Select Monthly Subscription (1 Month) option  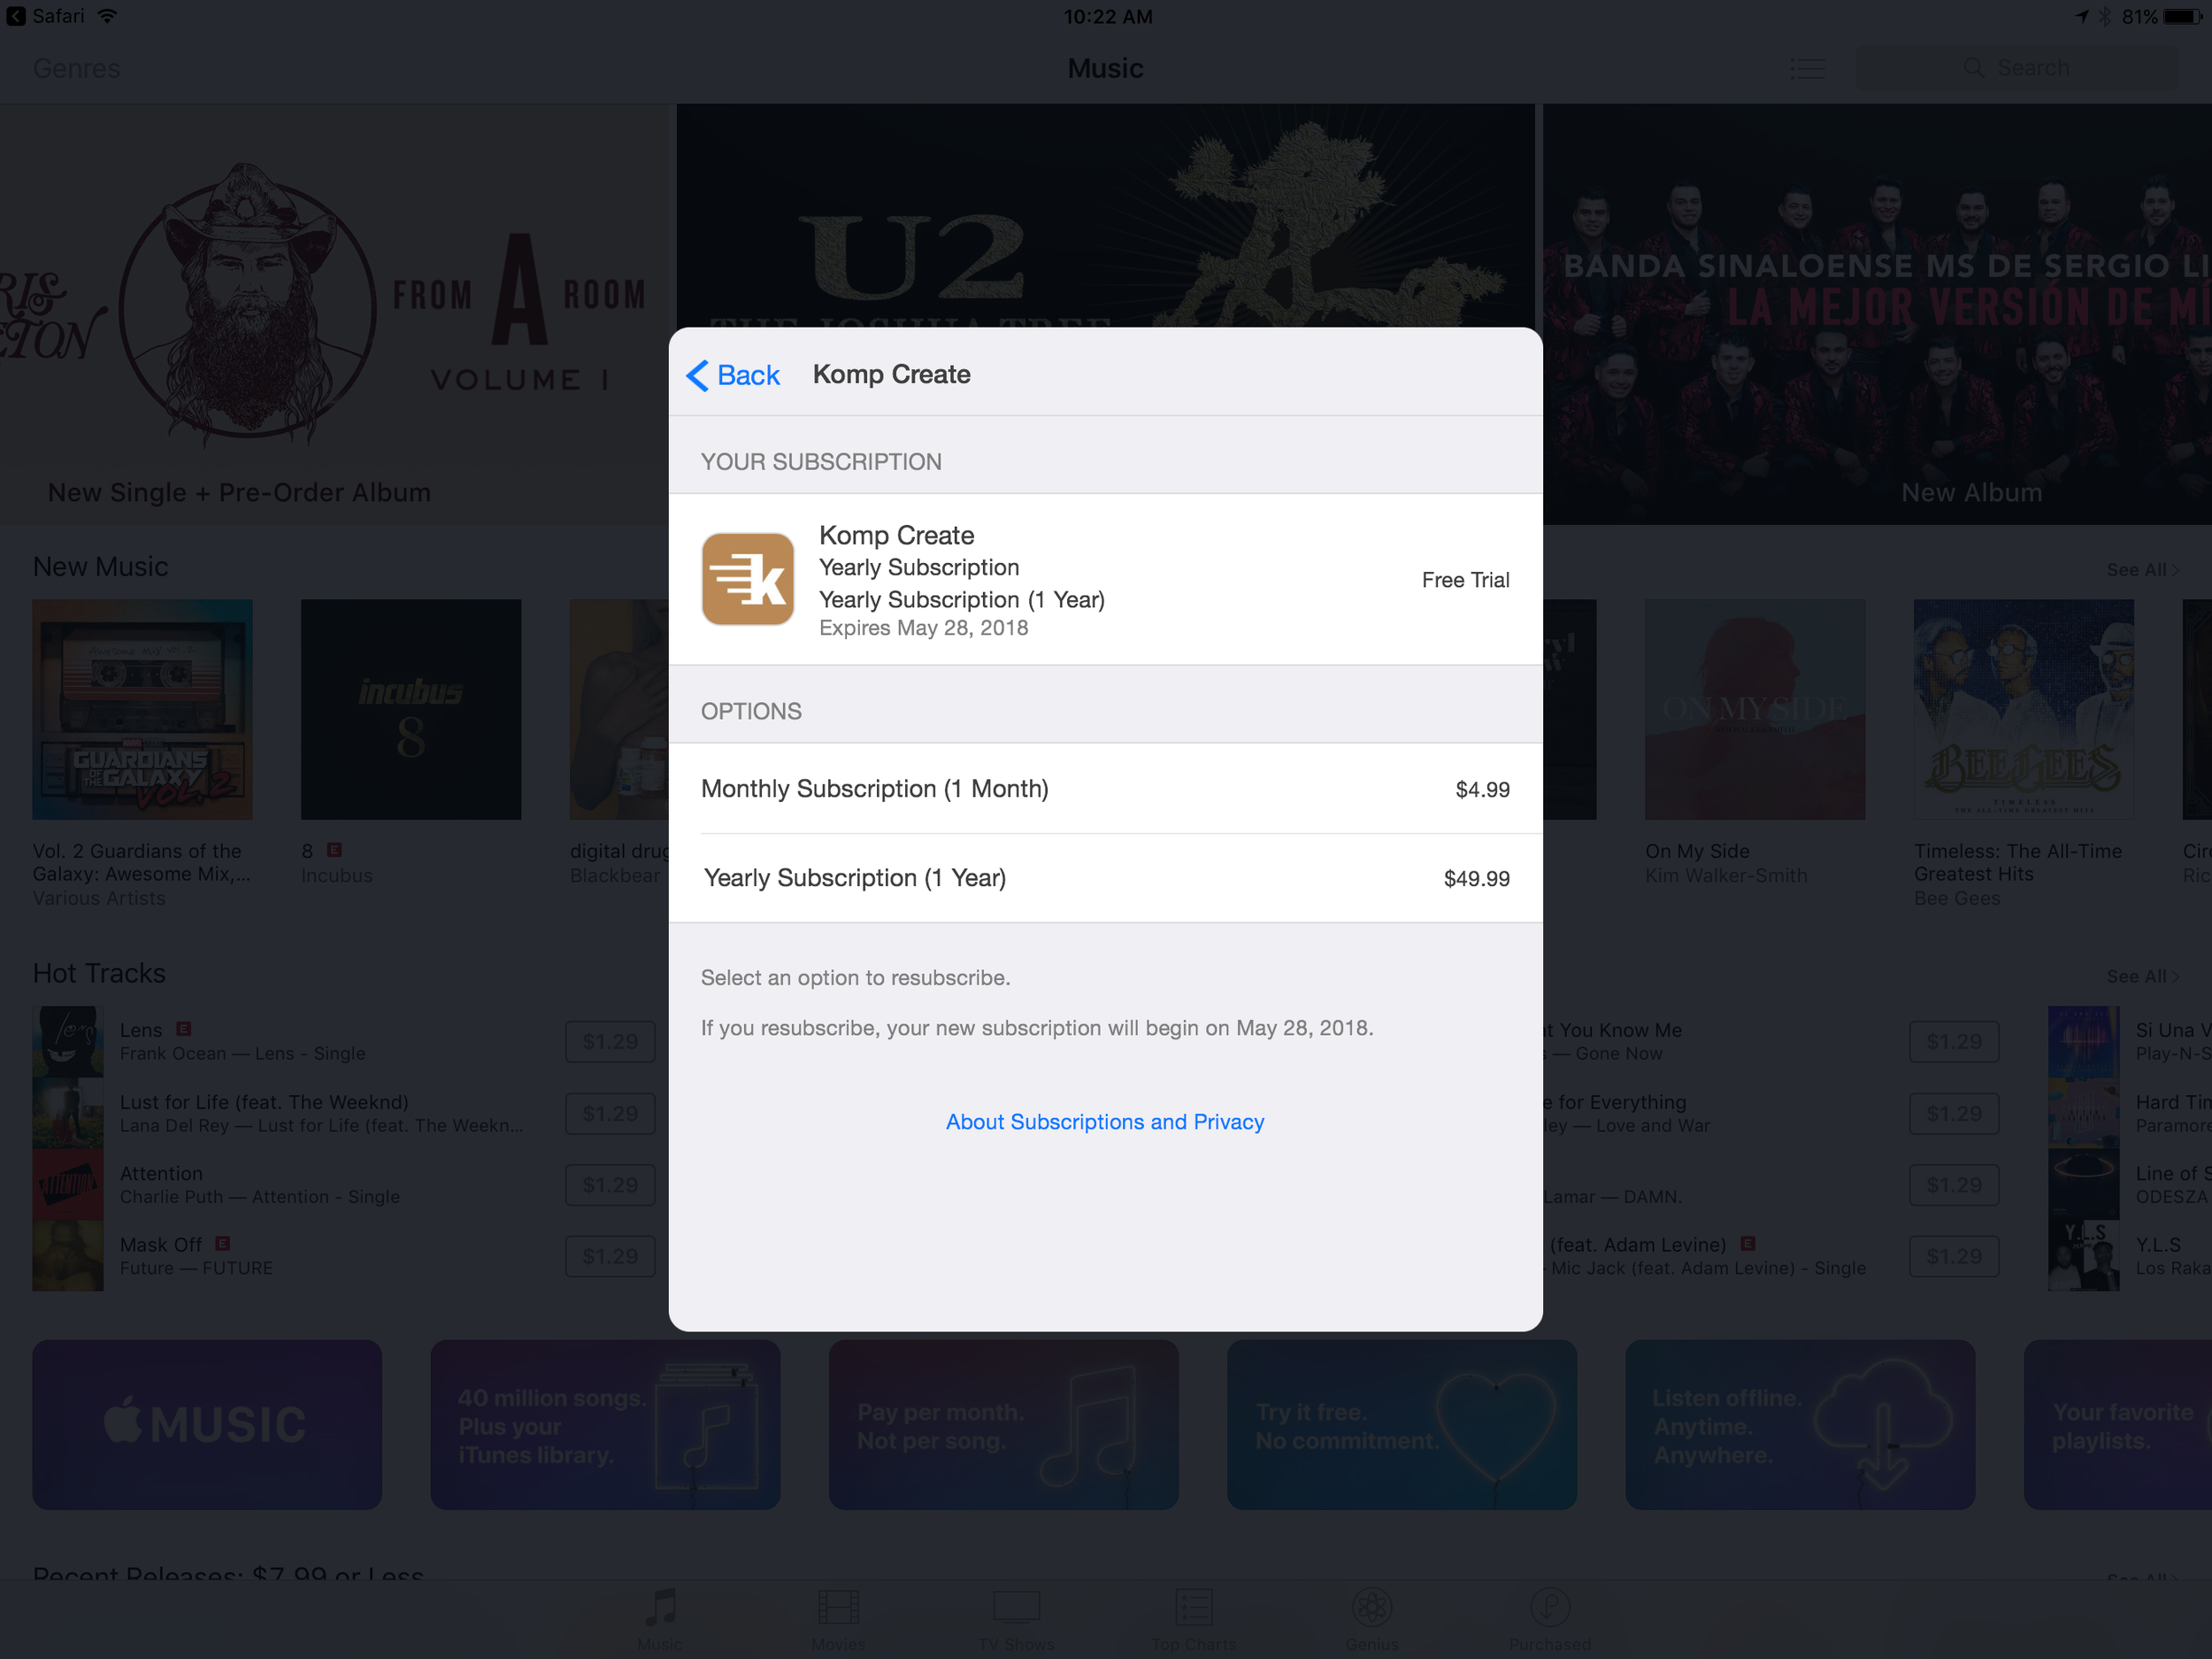tap(1105, 789)
